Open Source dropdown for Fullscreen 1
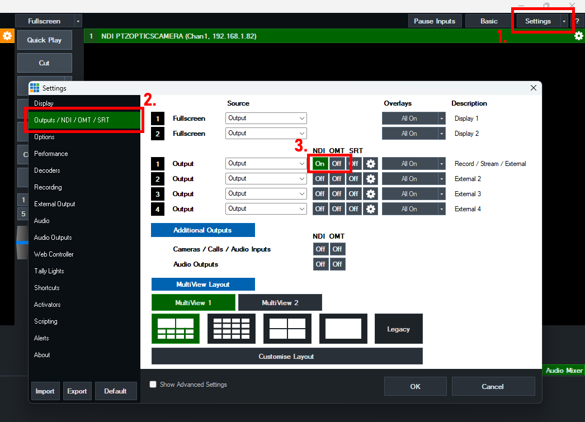The width and height of the screenshot is (585, 422). [266, 118]
